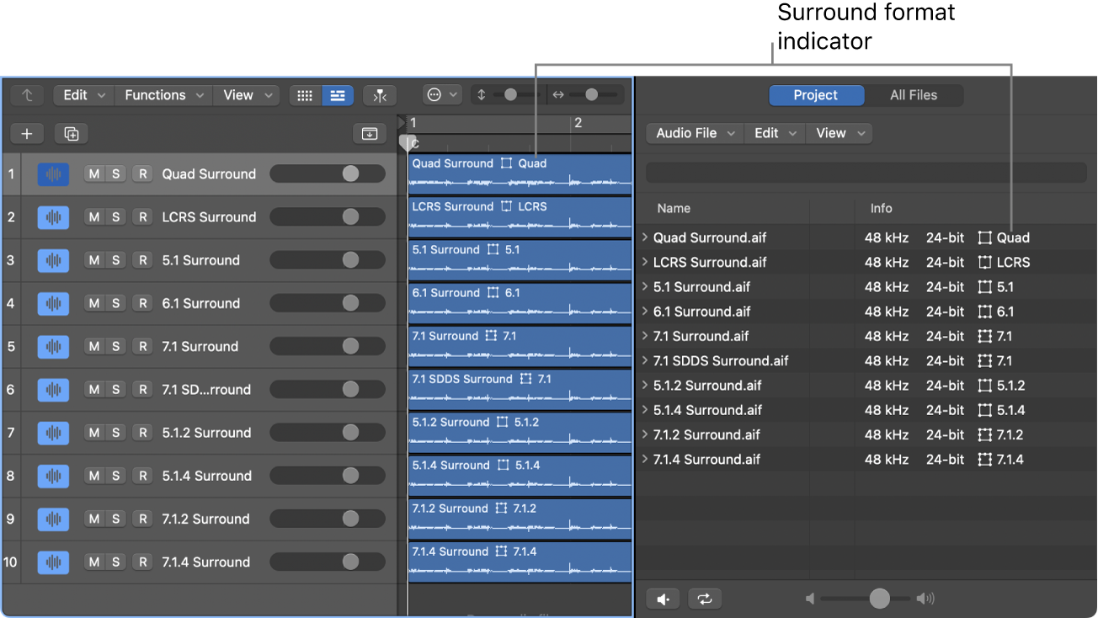Switch to grid view in the editor toolbar
The image size is (1098, 618).
pos(304,95)
